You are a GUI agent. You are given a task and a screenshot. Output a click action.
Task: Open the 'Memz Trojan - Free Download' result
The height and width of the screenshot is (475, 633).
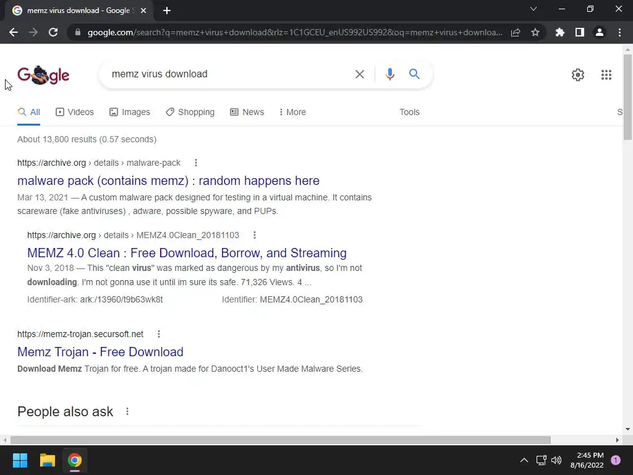pyautogui.click(x=100, y=352)
